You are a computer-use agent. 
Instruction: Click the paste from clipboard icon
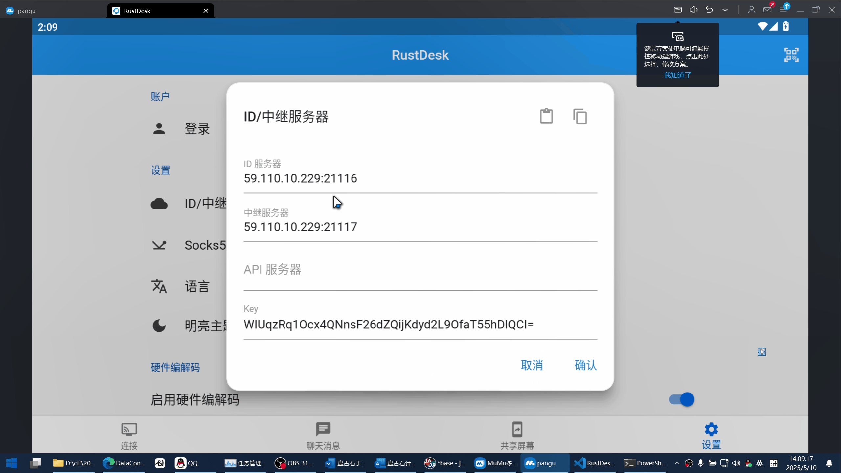click(546, 116)
